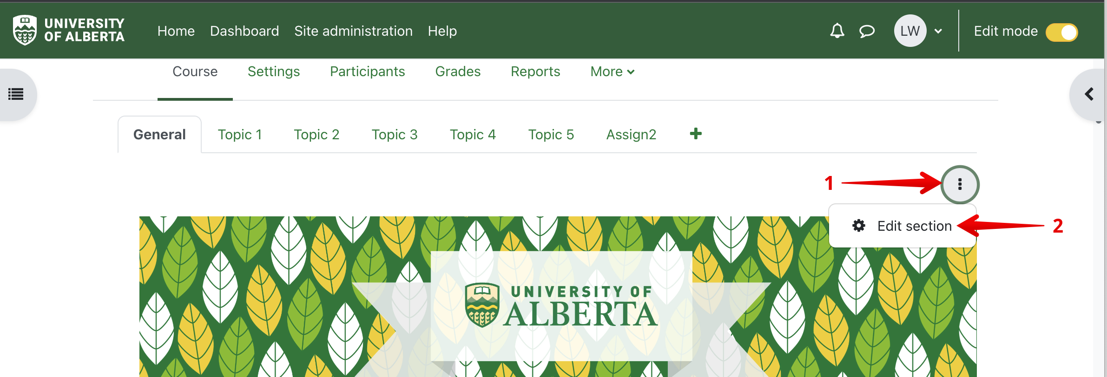Viewport: 1107px width, 377px height.
Task: Open the Grades tab
Action: tap(458, 71)
